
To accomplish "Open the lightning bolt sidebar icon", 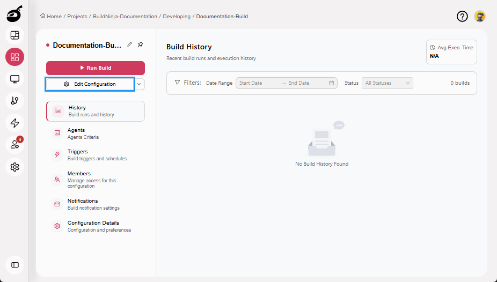I will point(14,123).
